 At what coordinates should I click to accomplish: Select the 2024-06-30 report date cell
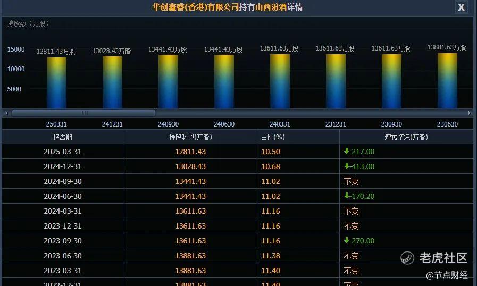(x=63, y=196)
